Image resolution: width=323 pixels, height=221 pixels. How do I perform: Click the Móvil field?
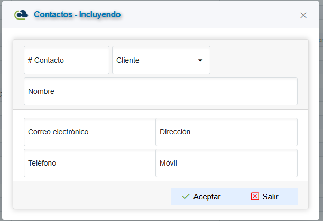click(x=226, y=163)
